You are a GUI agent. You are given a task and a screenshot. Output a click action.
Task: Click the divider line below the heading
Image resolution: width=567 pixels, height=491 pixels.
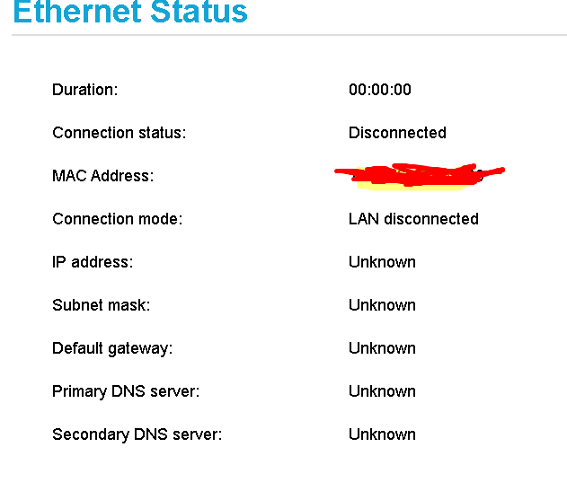click(288, 36)
